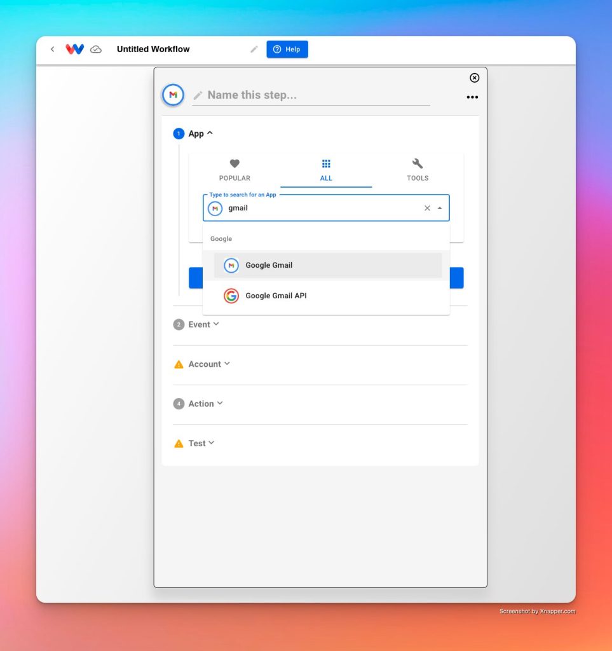The width and height of the screenshot is (612, 651).
Task: Click the blue step 1 number badge
Action: pos(179,134)
